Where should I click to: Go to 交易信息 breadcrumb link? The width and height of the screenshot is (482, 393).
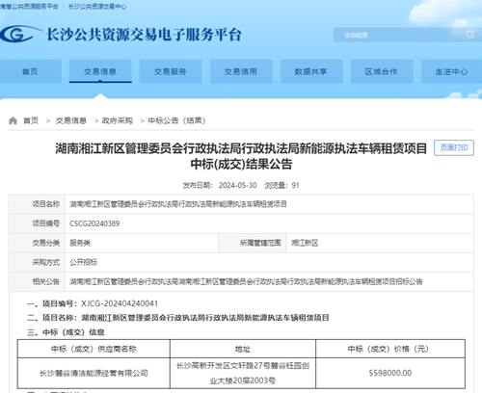(x=71, y=120)
